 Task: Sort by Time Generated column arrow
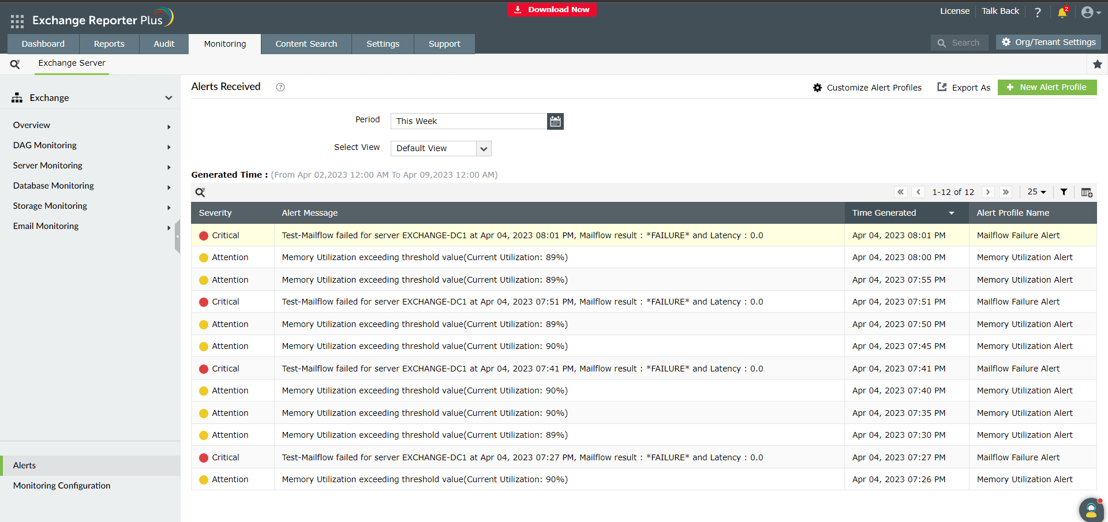click(952, 213)
